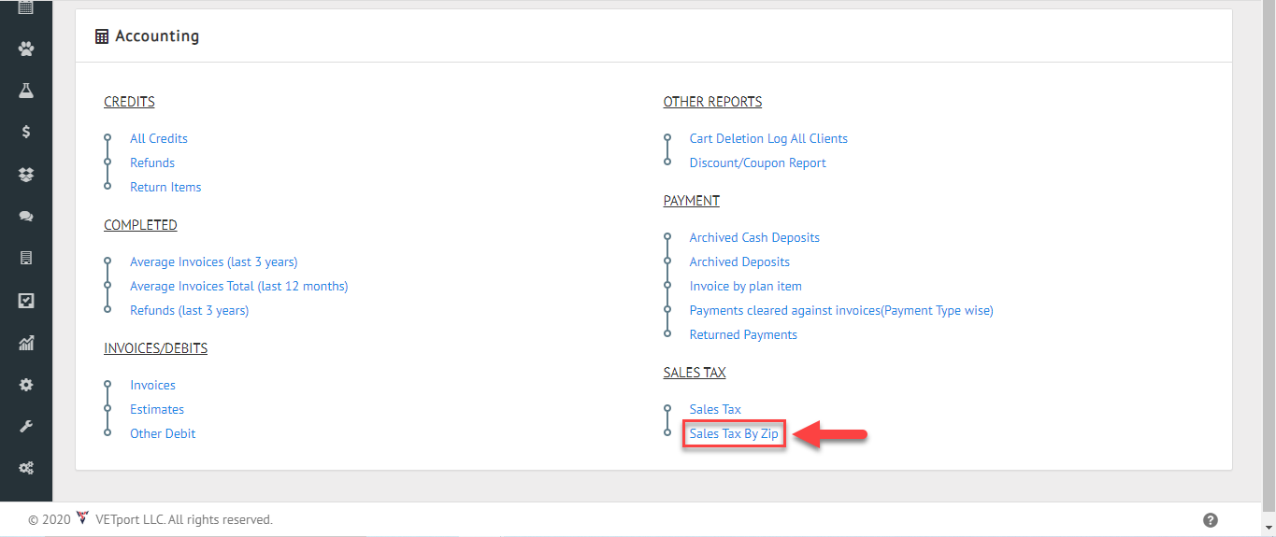The width and height of the screenshot is (1276, 537).
Task: Click the Accounting panel title text
Action: pos(157,36)
